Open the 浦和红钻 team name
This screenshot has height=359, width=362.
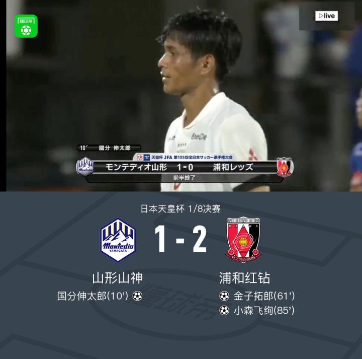(x=244, y=278)
